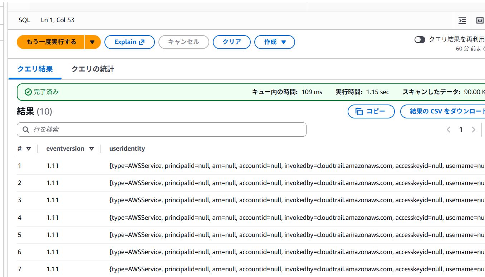Toggle the reuse query results switch

point(420,39)
